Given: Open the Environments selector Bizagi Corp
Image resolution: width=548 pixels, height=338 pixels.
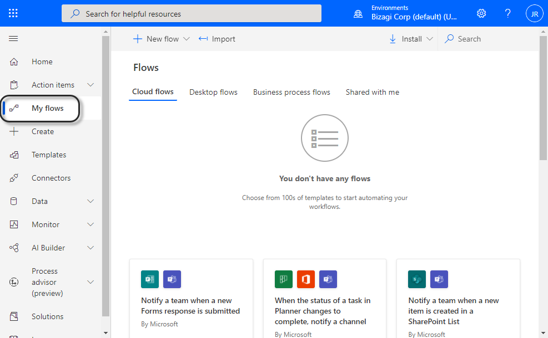Looking at the screenshot, I should [414, 13].
